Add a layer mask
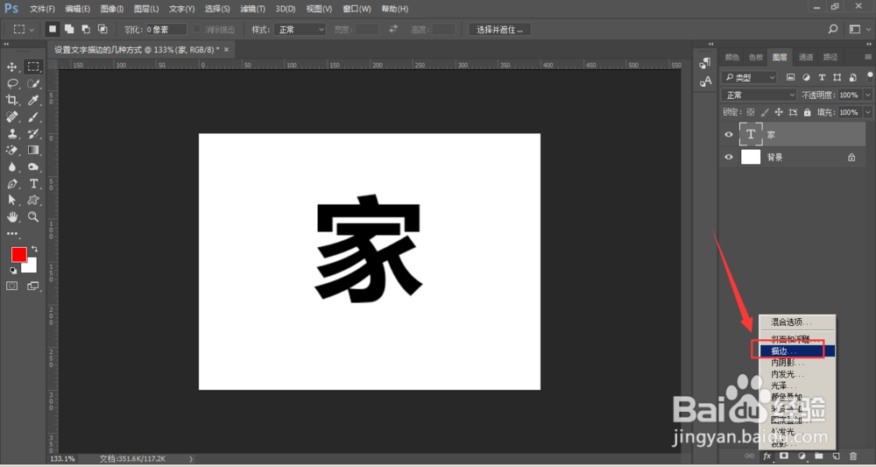 point(784,456)
